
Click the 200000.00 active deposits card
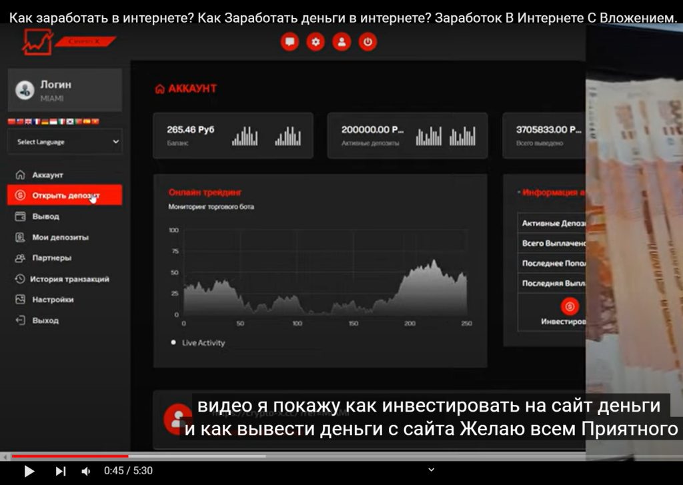[x=408, y=135]
